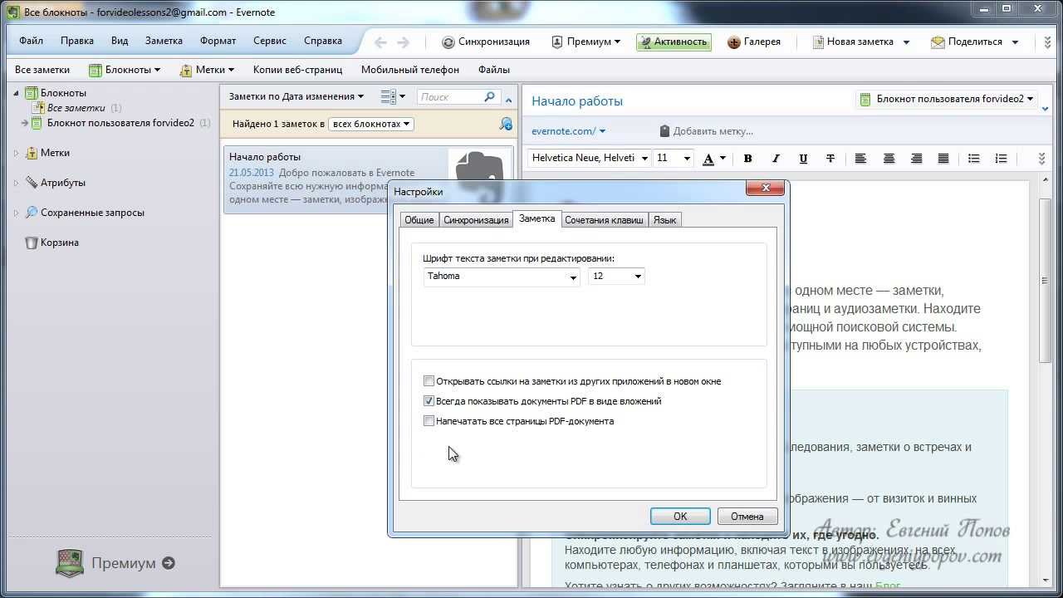Align text right in the editor toolbar
Screen dimensions: 1063x598
click(x=916, y=158)
